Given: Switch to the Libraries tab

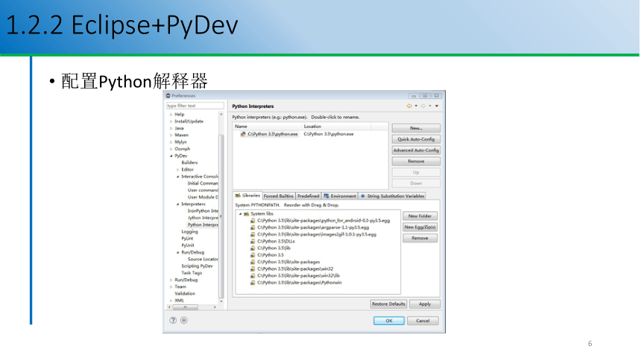Looking at the screenshot, I should tap(247, 196).
